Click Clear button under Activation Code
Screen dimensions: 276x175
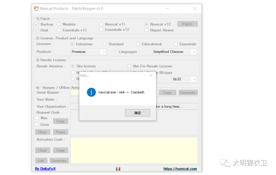pos(43,150)
